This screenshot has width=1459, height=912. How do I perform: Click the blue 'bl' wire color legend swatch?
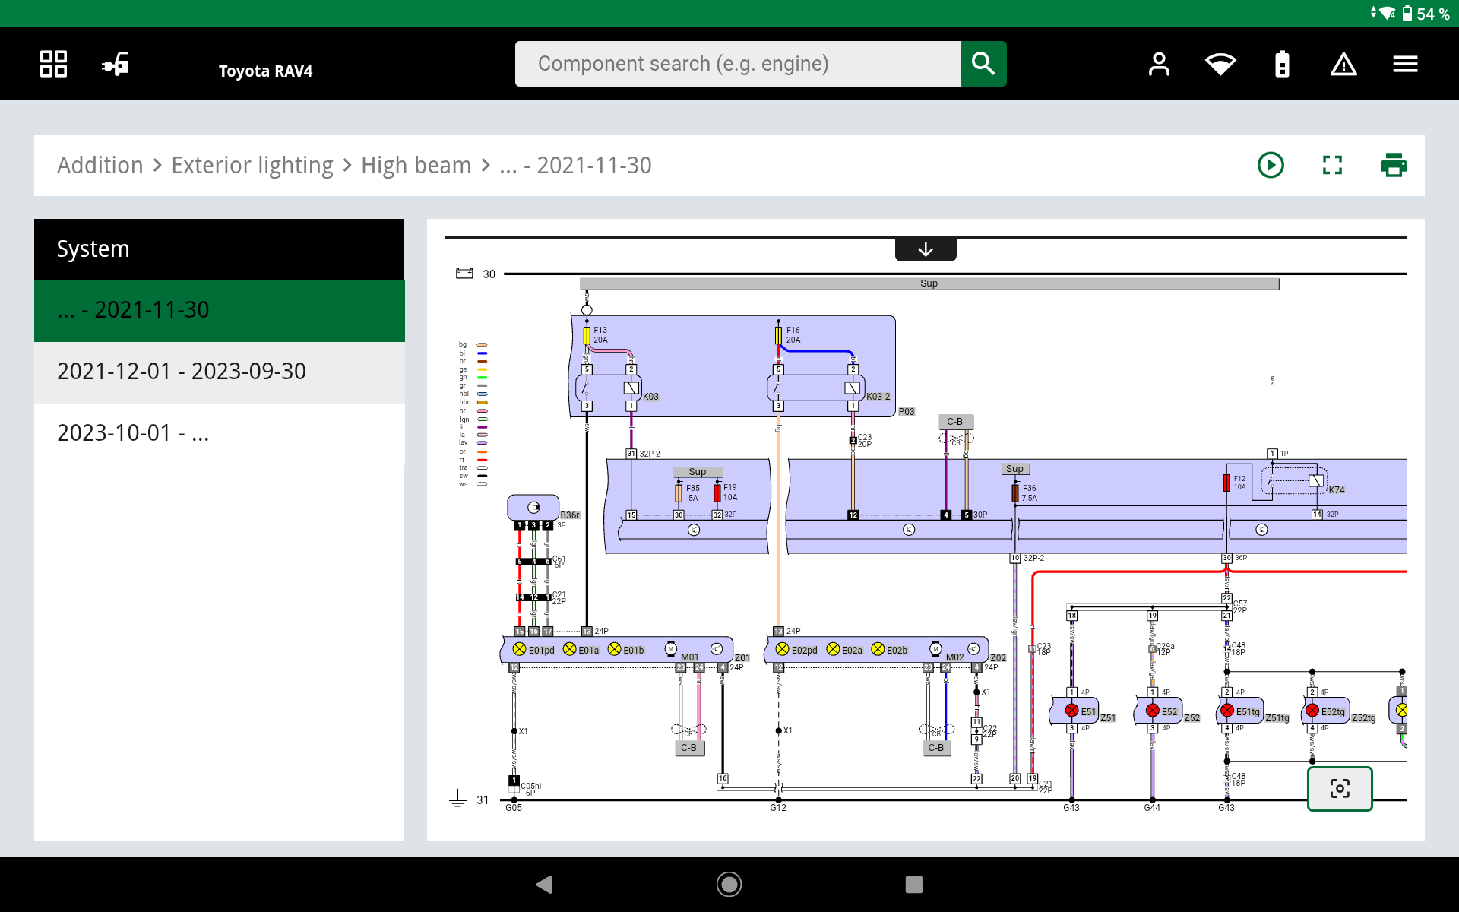pos(482,353)
